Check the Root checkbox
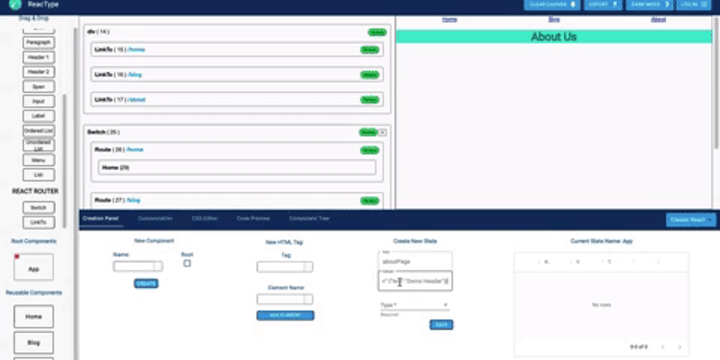Screen dimensions: 720x360 [187, 263]
